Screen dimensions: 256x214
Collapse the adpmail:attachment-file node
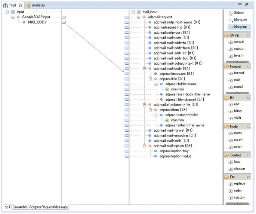145,105
